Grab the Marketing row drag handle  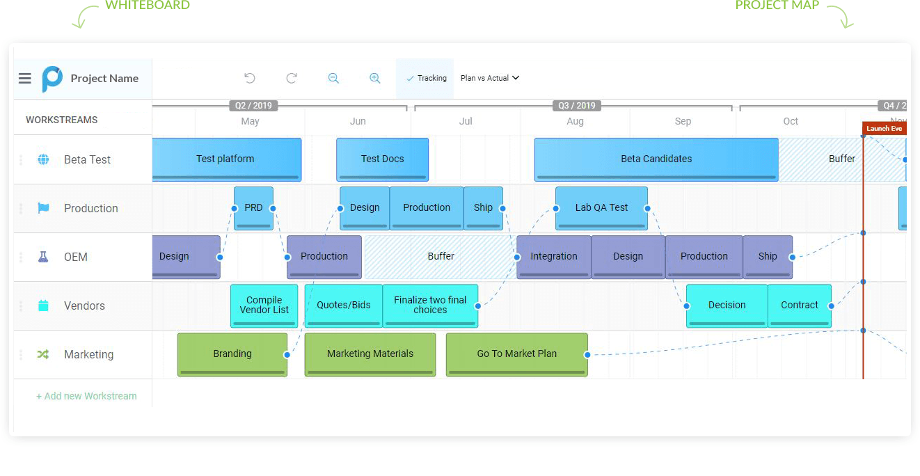click(x=21, y=355)
